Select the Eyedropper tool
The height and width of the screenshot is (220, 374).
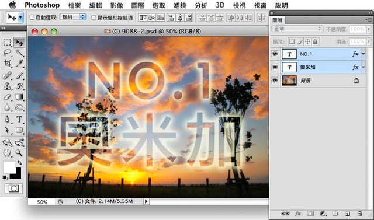click(x=19, y=64)
